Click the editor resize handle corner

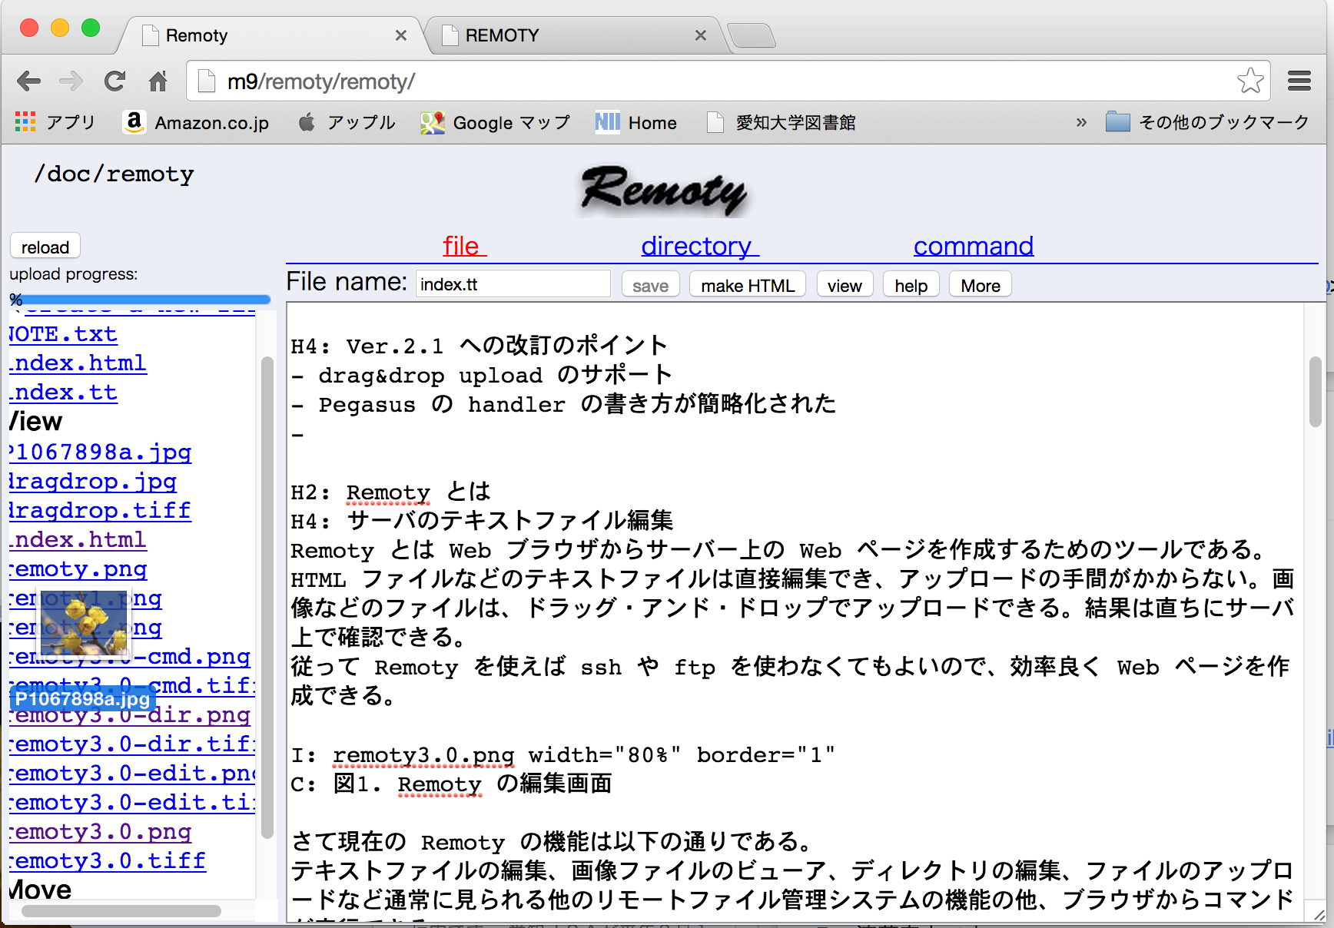click(1319, 914)
